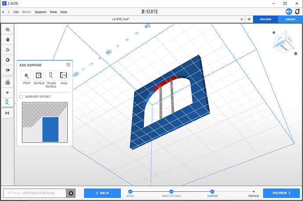Click the support offset illustration thumbnail
Screen dimensions: 303x201
point(45,122)
